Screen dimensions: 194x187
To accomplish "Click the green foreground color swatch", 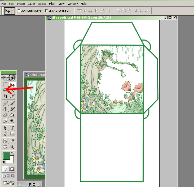I will point(6,156).
